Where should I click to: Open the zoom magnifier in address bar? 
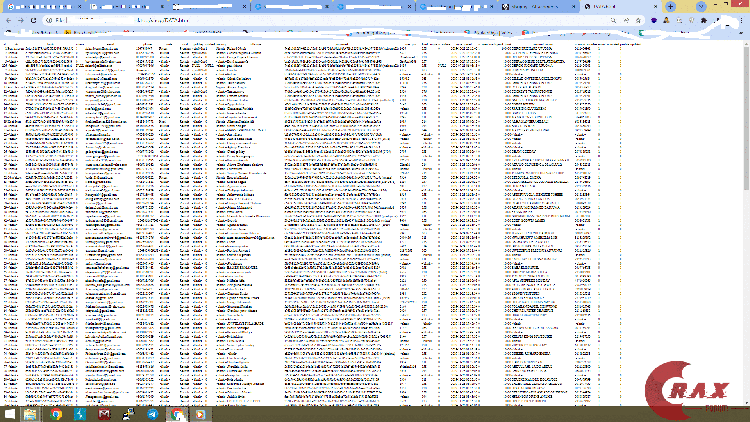pos(613,20)
